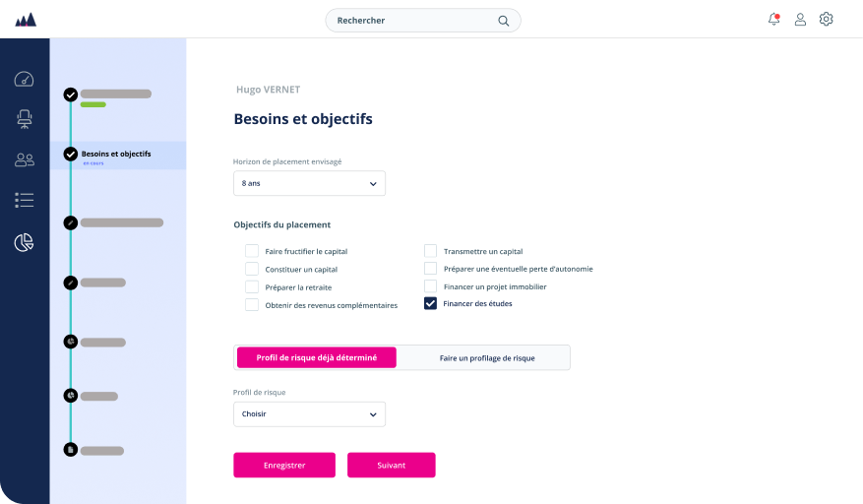Click the Suivant button

coord(392,465)
